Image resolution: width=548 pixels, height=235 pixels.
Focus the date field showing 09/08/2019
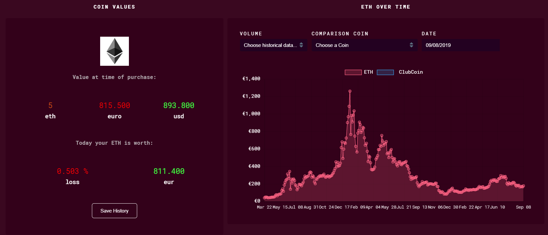tap(460, 45)
